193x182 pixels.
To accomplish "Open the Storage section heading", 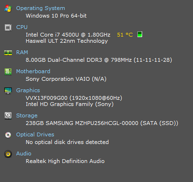I will (x=27, y=115).
